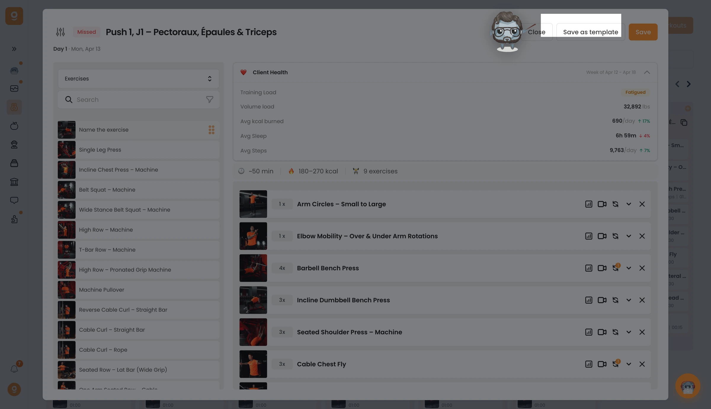The height and width of the screenshot is (409, 711).
Task: Click video icon for Barbell Bench Press
Action: (602, 268)
